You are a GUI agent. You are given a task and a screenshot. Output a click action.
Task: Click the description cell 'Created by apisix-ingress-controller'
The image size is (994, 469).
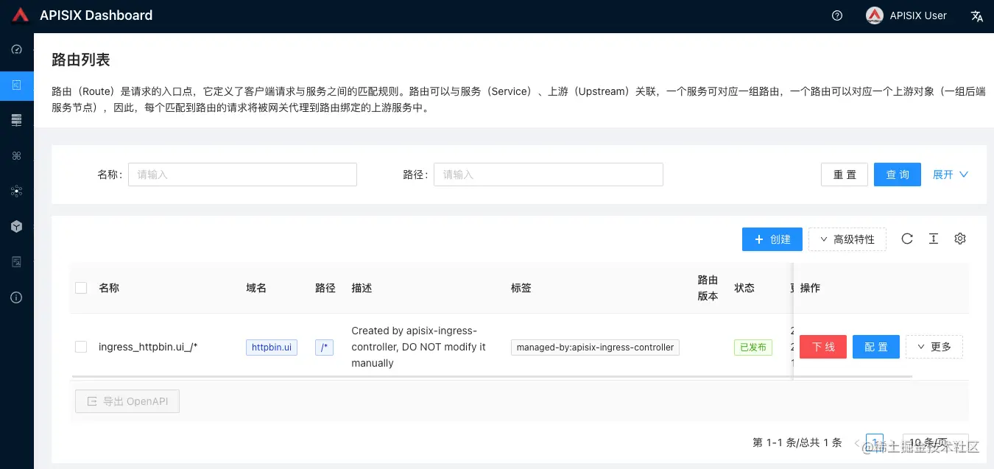[x=418, y=347]
